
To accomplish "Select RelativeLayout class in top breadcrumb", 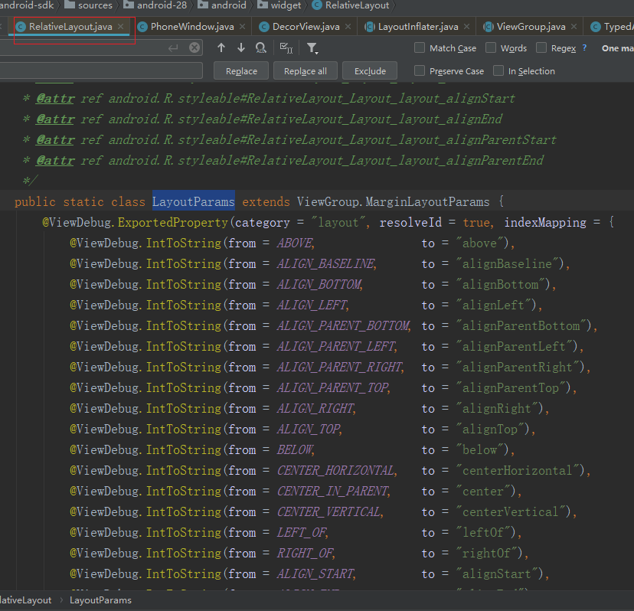I will [x=351, y=5].
